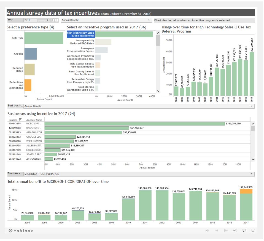Screen dimensions: 264x241
Task: Click the MICROSOFT business row bar
Action: coord(135,124)
